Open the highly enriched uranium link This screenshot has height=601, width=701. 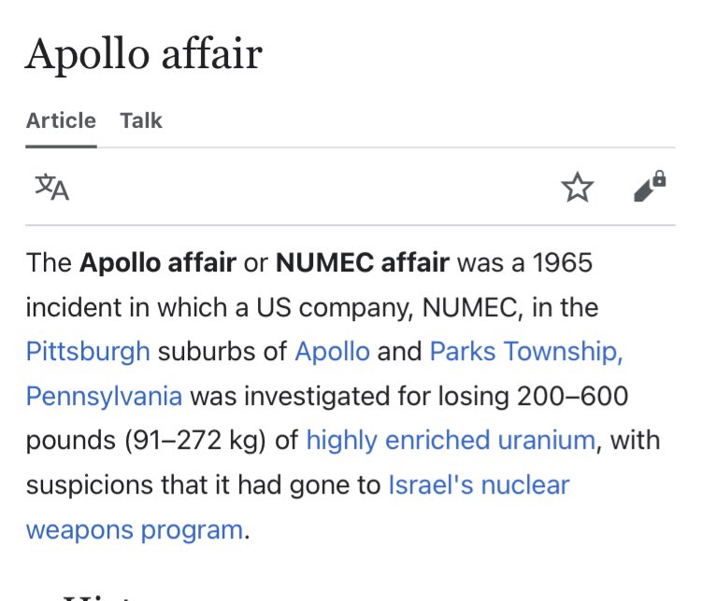pos(450,440)
